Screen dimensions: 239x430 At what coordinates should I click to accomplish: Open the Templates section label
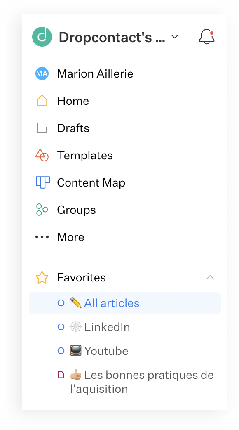click(x=85, y=156)
